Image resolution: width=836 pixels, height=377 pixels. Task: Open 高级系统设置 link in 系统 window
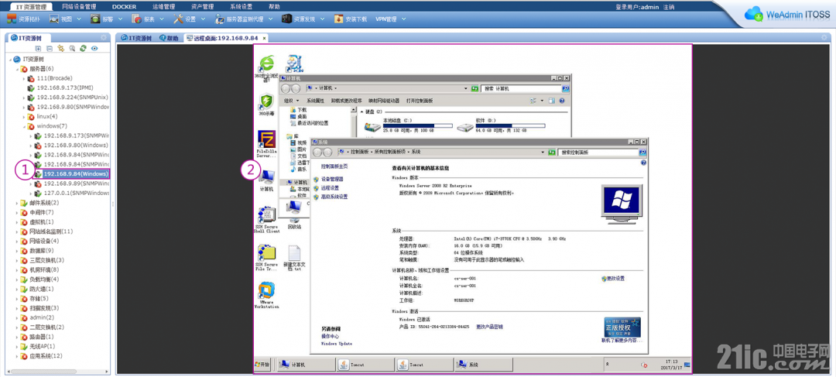point(334,197)
